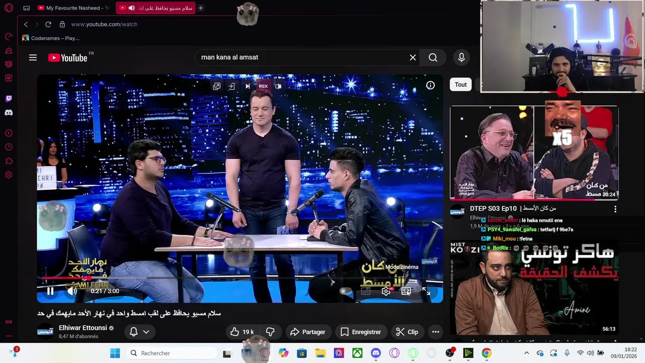Toggle the split-view overlay icon on the video
Image resolution: width=645 pixels, height=363 pixels.
coord(278,86)
